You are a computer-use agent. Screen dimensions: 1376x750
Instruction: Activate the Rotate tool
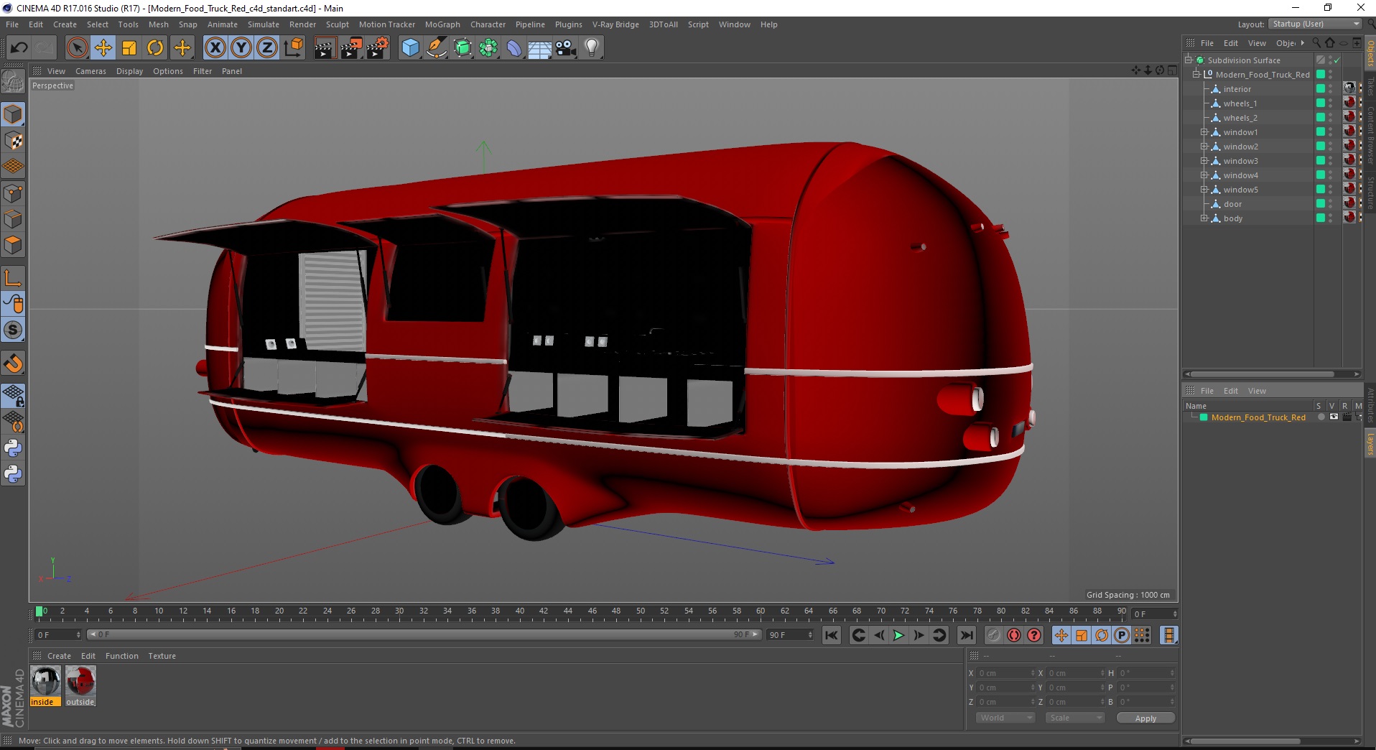tap(155, 48)
